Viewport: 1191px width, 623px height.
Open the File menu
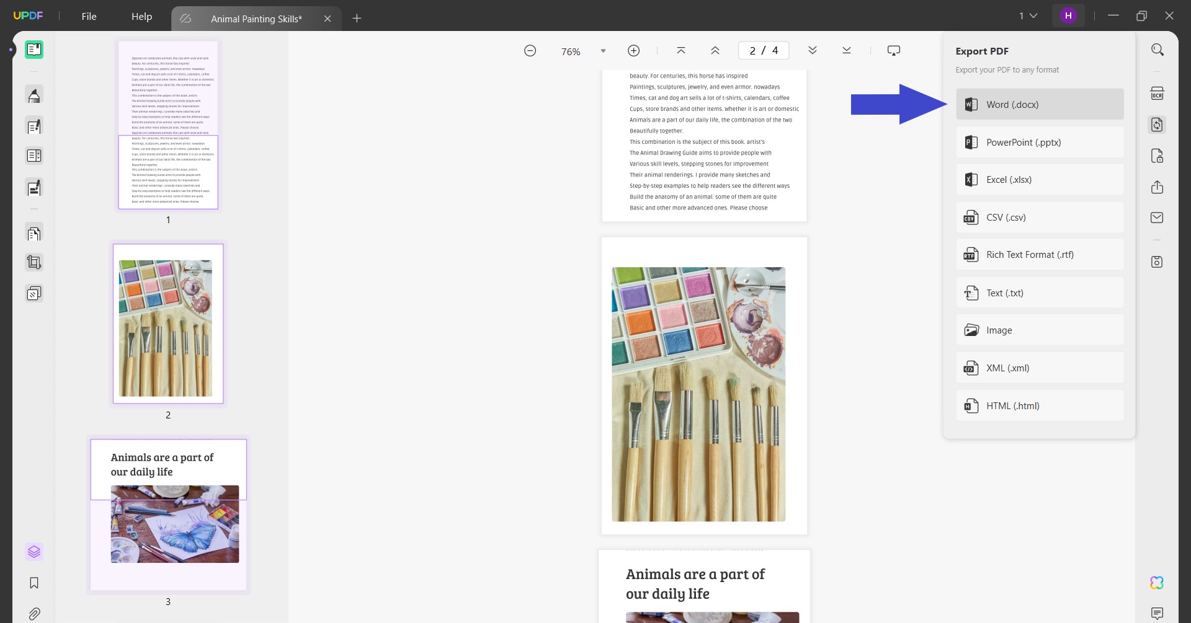[89, 17]
